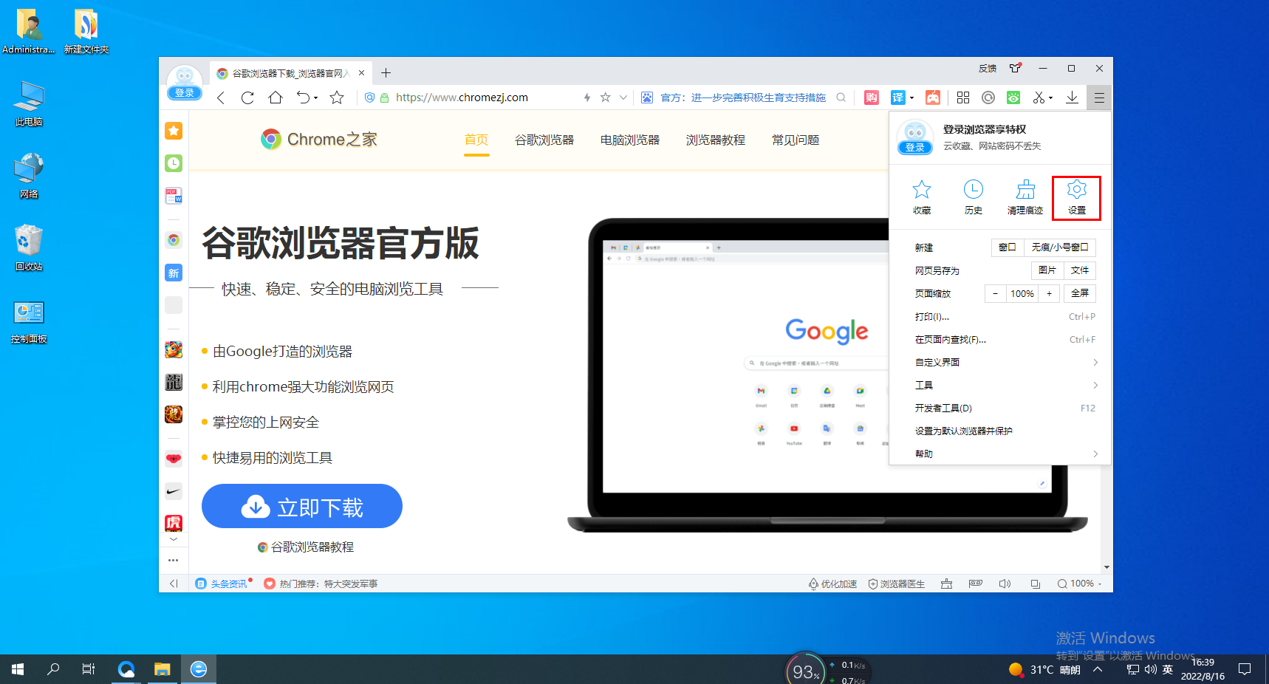This screenshot has height=684, width=1269.
Task: Open 历史 history in menu panel
Action: pyautogui.click(x=974, y=197)
